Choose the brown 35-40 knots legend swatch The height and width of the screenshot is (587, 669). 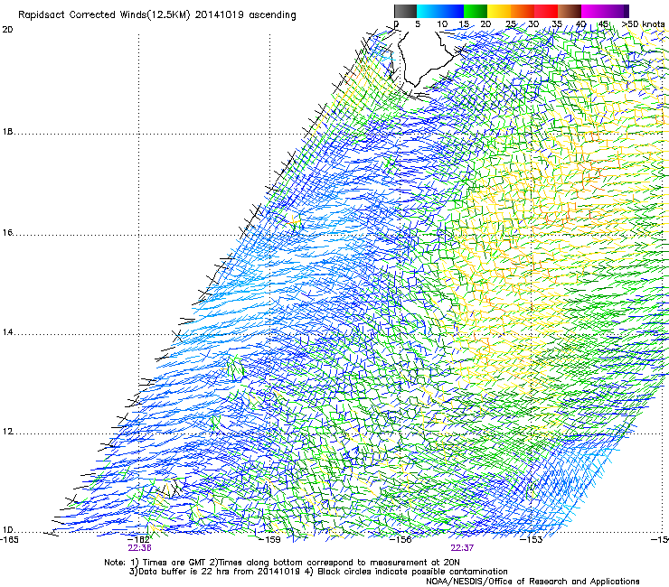(x=570, y=11)
